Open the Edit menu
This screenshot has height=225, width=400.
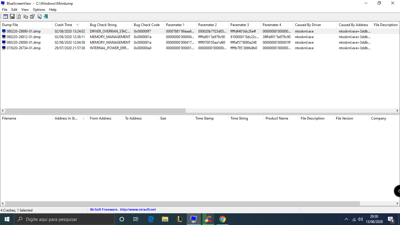pos(14,10)
